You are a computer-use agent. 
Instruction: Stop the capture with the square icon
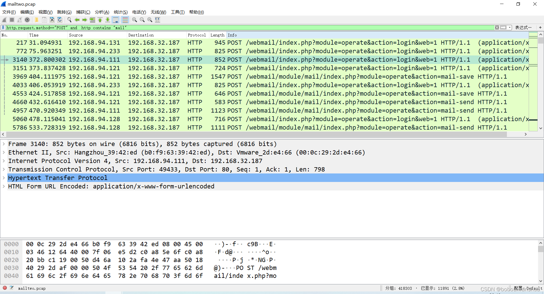12,20
